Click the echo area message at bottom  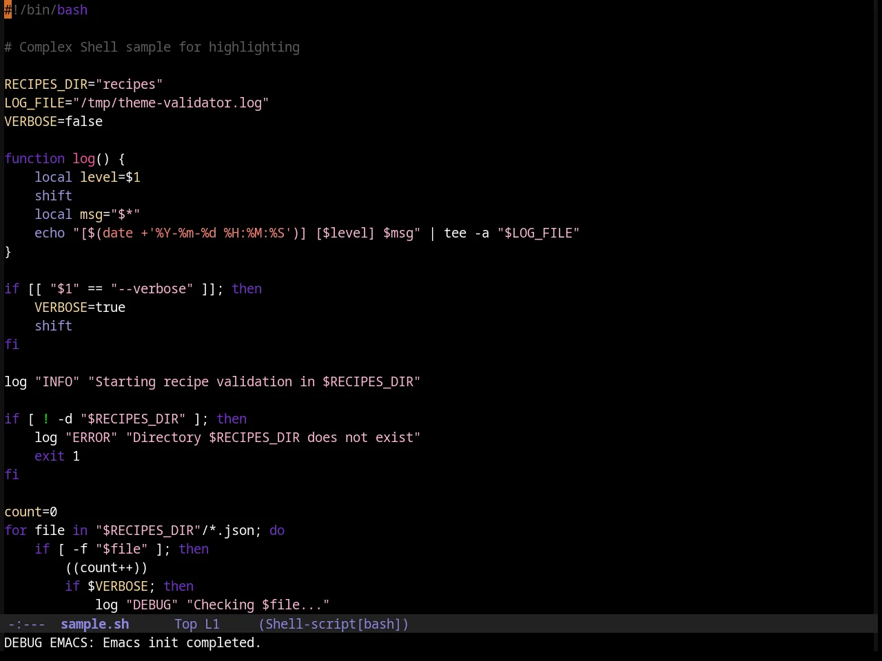coord(133,643)
